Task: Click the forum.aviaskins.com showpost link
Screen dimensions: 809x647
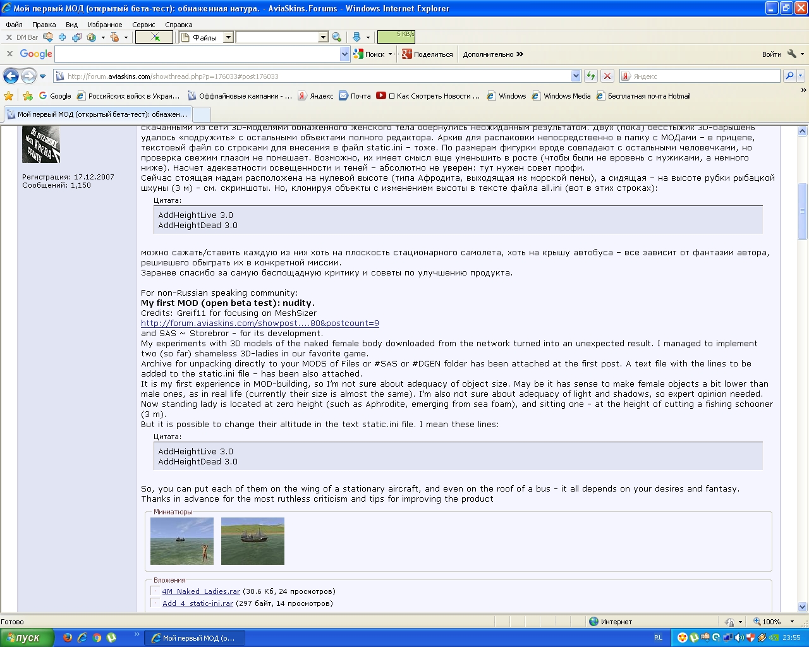Action: coord(260,323)
